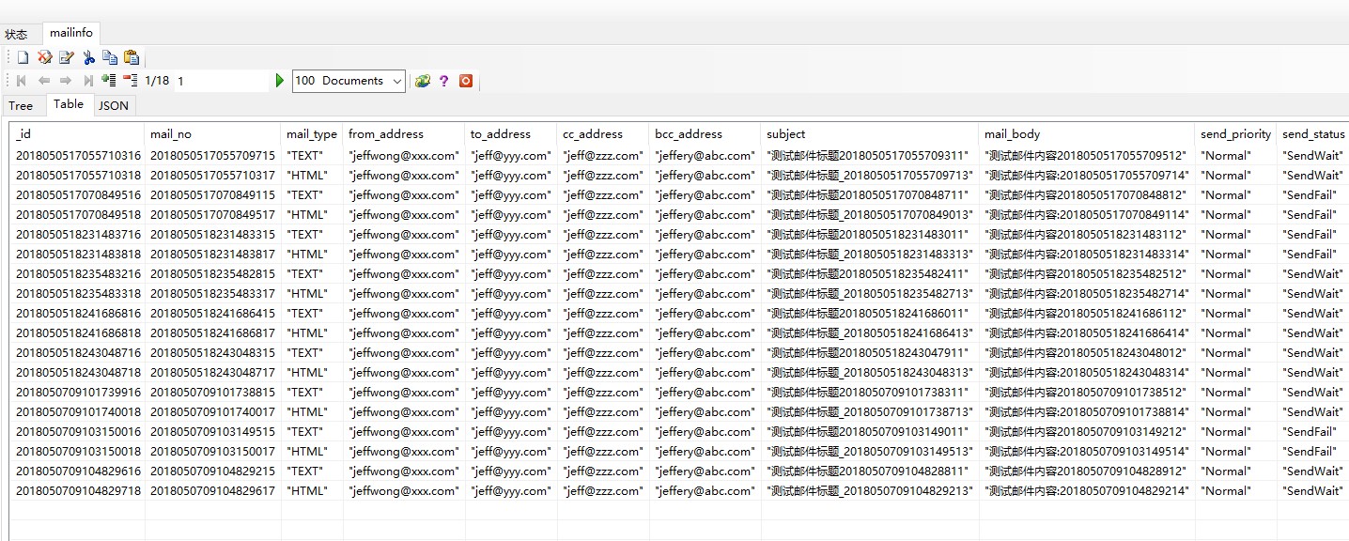The height and width of the screenshot is (541, 1349).
Task: Select the mailinfo tab
Action: pyautogui.click(x=71, y=33)
